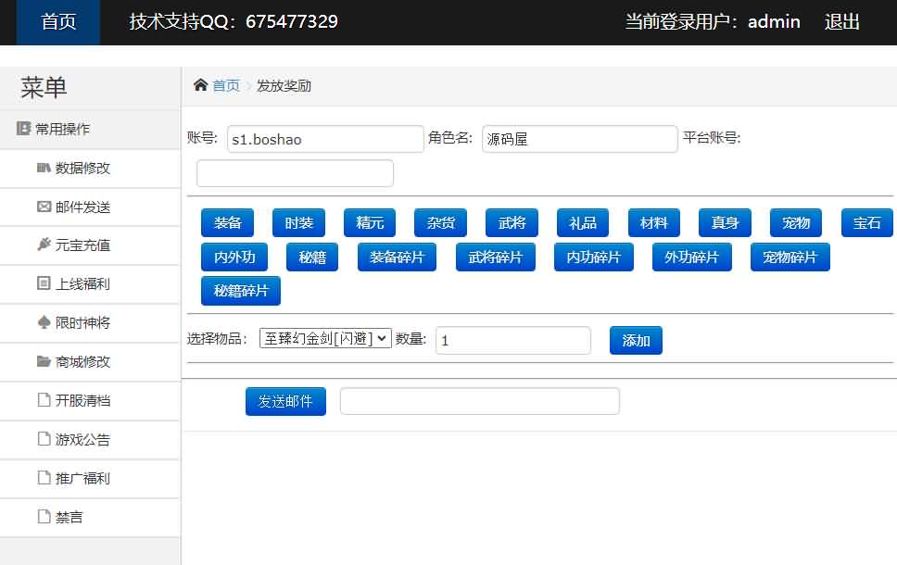Image resolution: width=897 pixels, height=565 pixels.
Task: Select the 装备 category button
Action: (227, 222)
